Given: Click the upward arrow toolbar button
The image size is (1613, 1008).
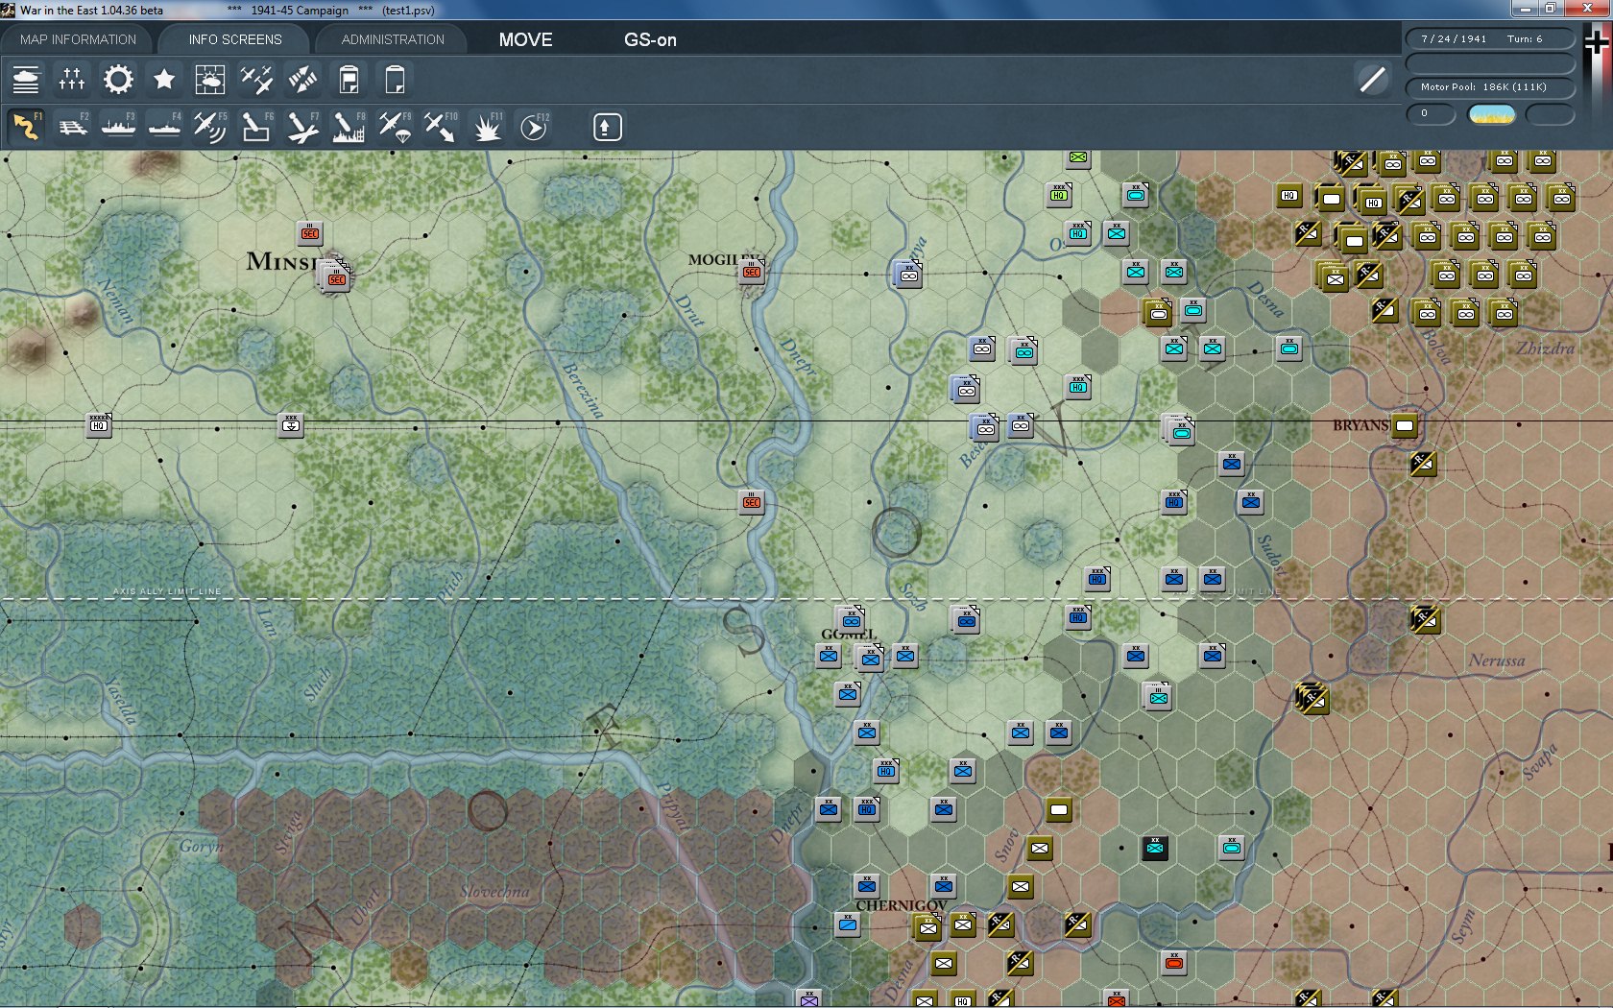Looking at the screenshot, I should click(x=607, y=127).
